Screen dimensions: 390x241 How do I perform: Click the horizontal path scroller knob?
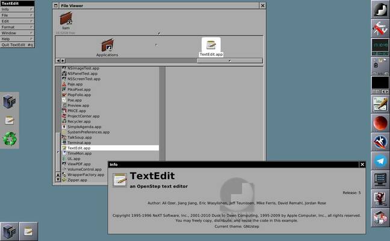[229, 61]
